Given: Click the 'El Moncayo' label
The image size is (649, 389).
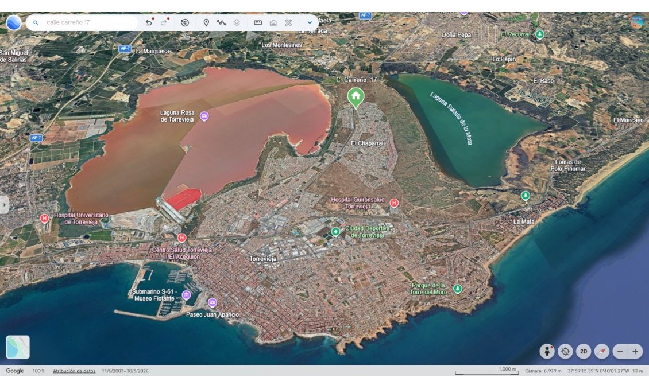Looking at the screenshot, I should coord(628,120).
